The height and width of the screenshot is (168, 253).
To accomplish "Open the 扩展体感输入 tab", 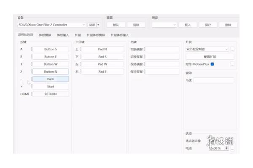I will (120, 35).
